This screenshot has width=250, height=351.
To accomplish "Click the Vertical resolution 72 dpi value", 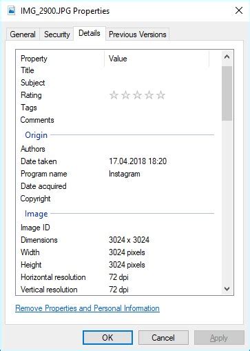I will click(118, 290).
